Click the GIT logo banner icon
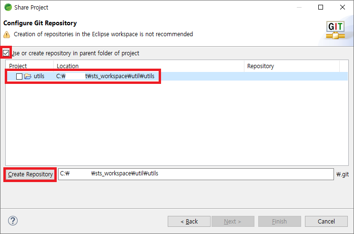 pyautogui.click(x=335, y=30)
